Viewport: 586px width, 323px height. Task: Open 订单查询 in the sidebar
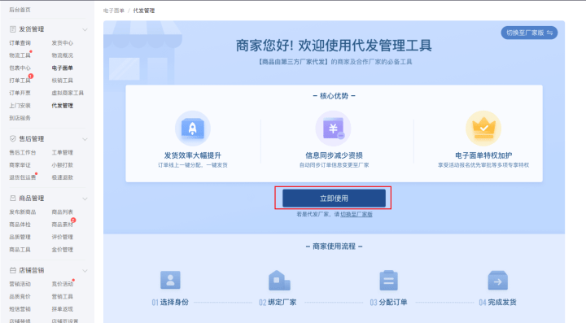point(20,43)
